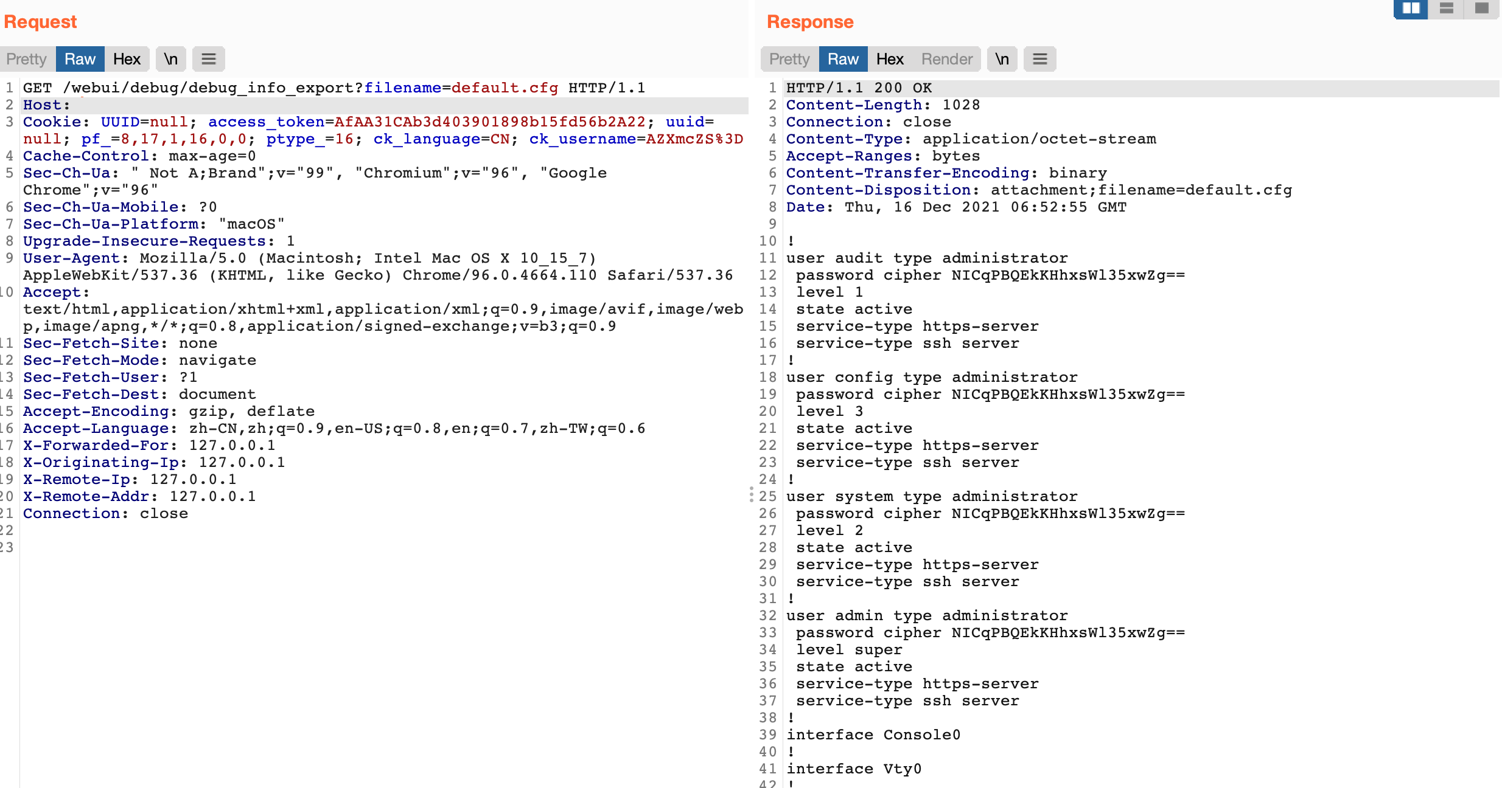Select the Raw tab in Response
The height and width of the screenshot is (788, 1502).
click(x=843, y=59)
